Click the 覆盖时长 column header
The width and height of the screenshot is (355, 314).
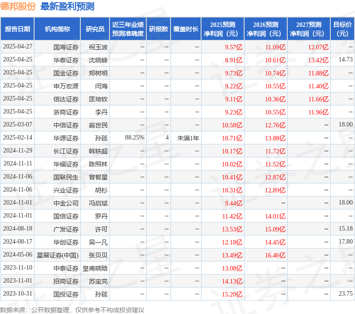(x=186, y=29)
